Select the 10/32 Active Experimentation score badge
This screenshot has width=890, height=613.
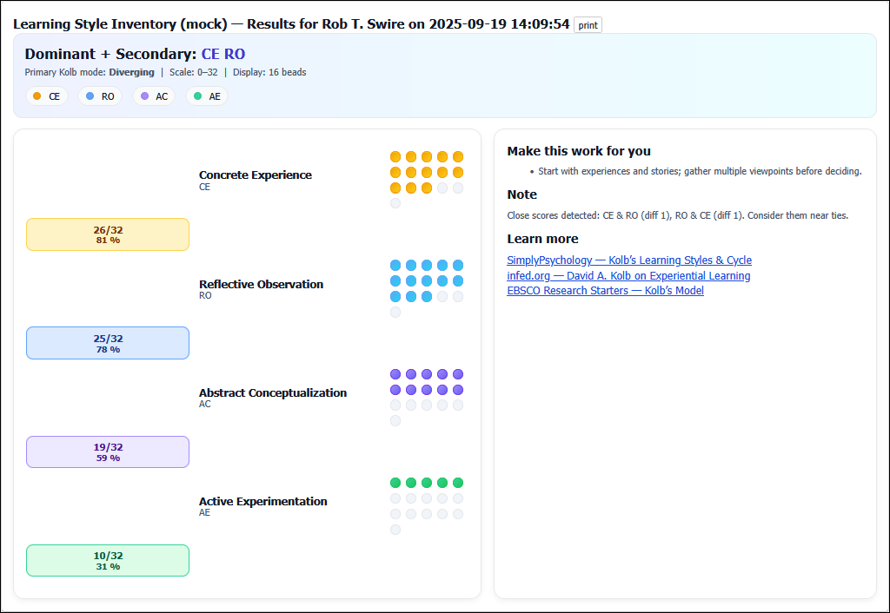(x=108, y=561)
